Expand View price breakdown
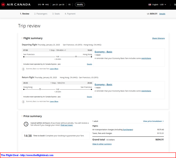The width and height of the screenshot is (176, 158). [153, 121]
